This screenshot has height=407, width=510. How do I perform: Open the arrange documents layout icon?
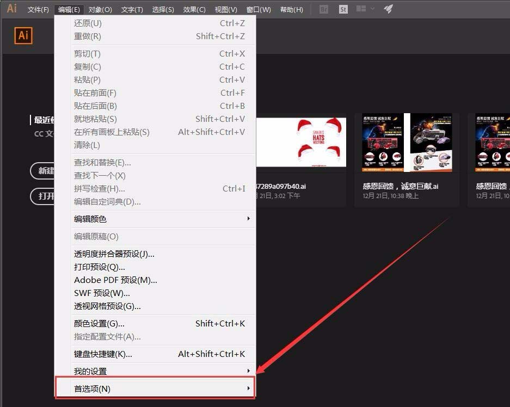point(361,9)
